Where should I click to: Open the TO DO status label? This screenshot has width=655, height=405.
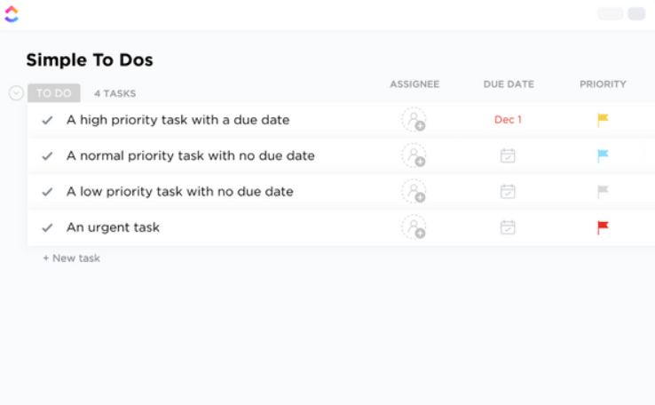[54, 93]
